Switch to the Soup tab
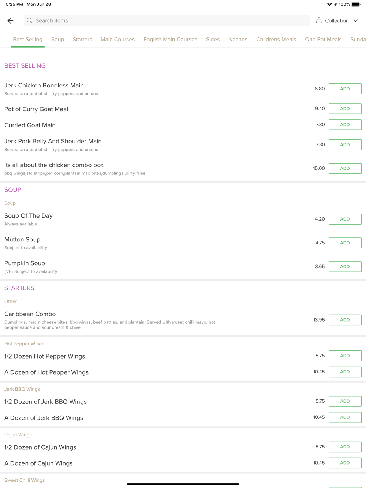366x488 pixels. [x=57, y=40]
